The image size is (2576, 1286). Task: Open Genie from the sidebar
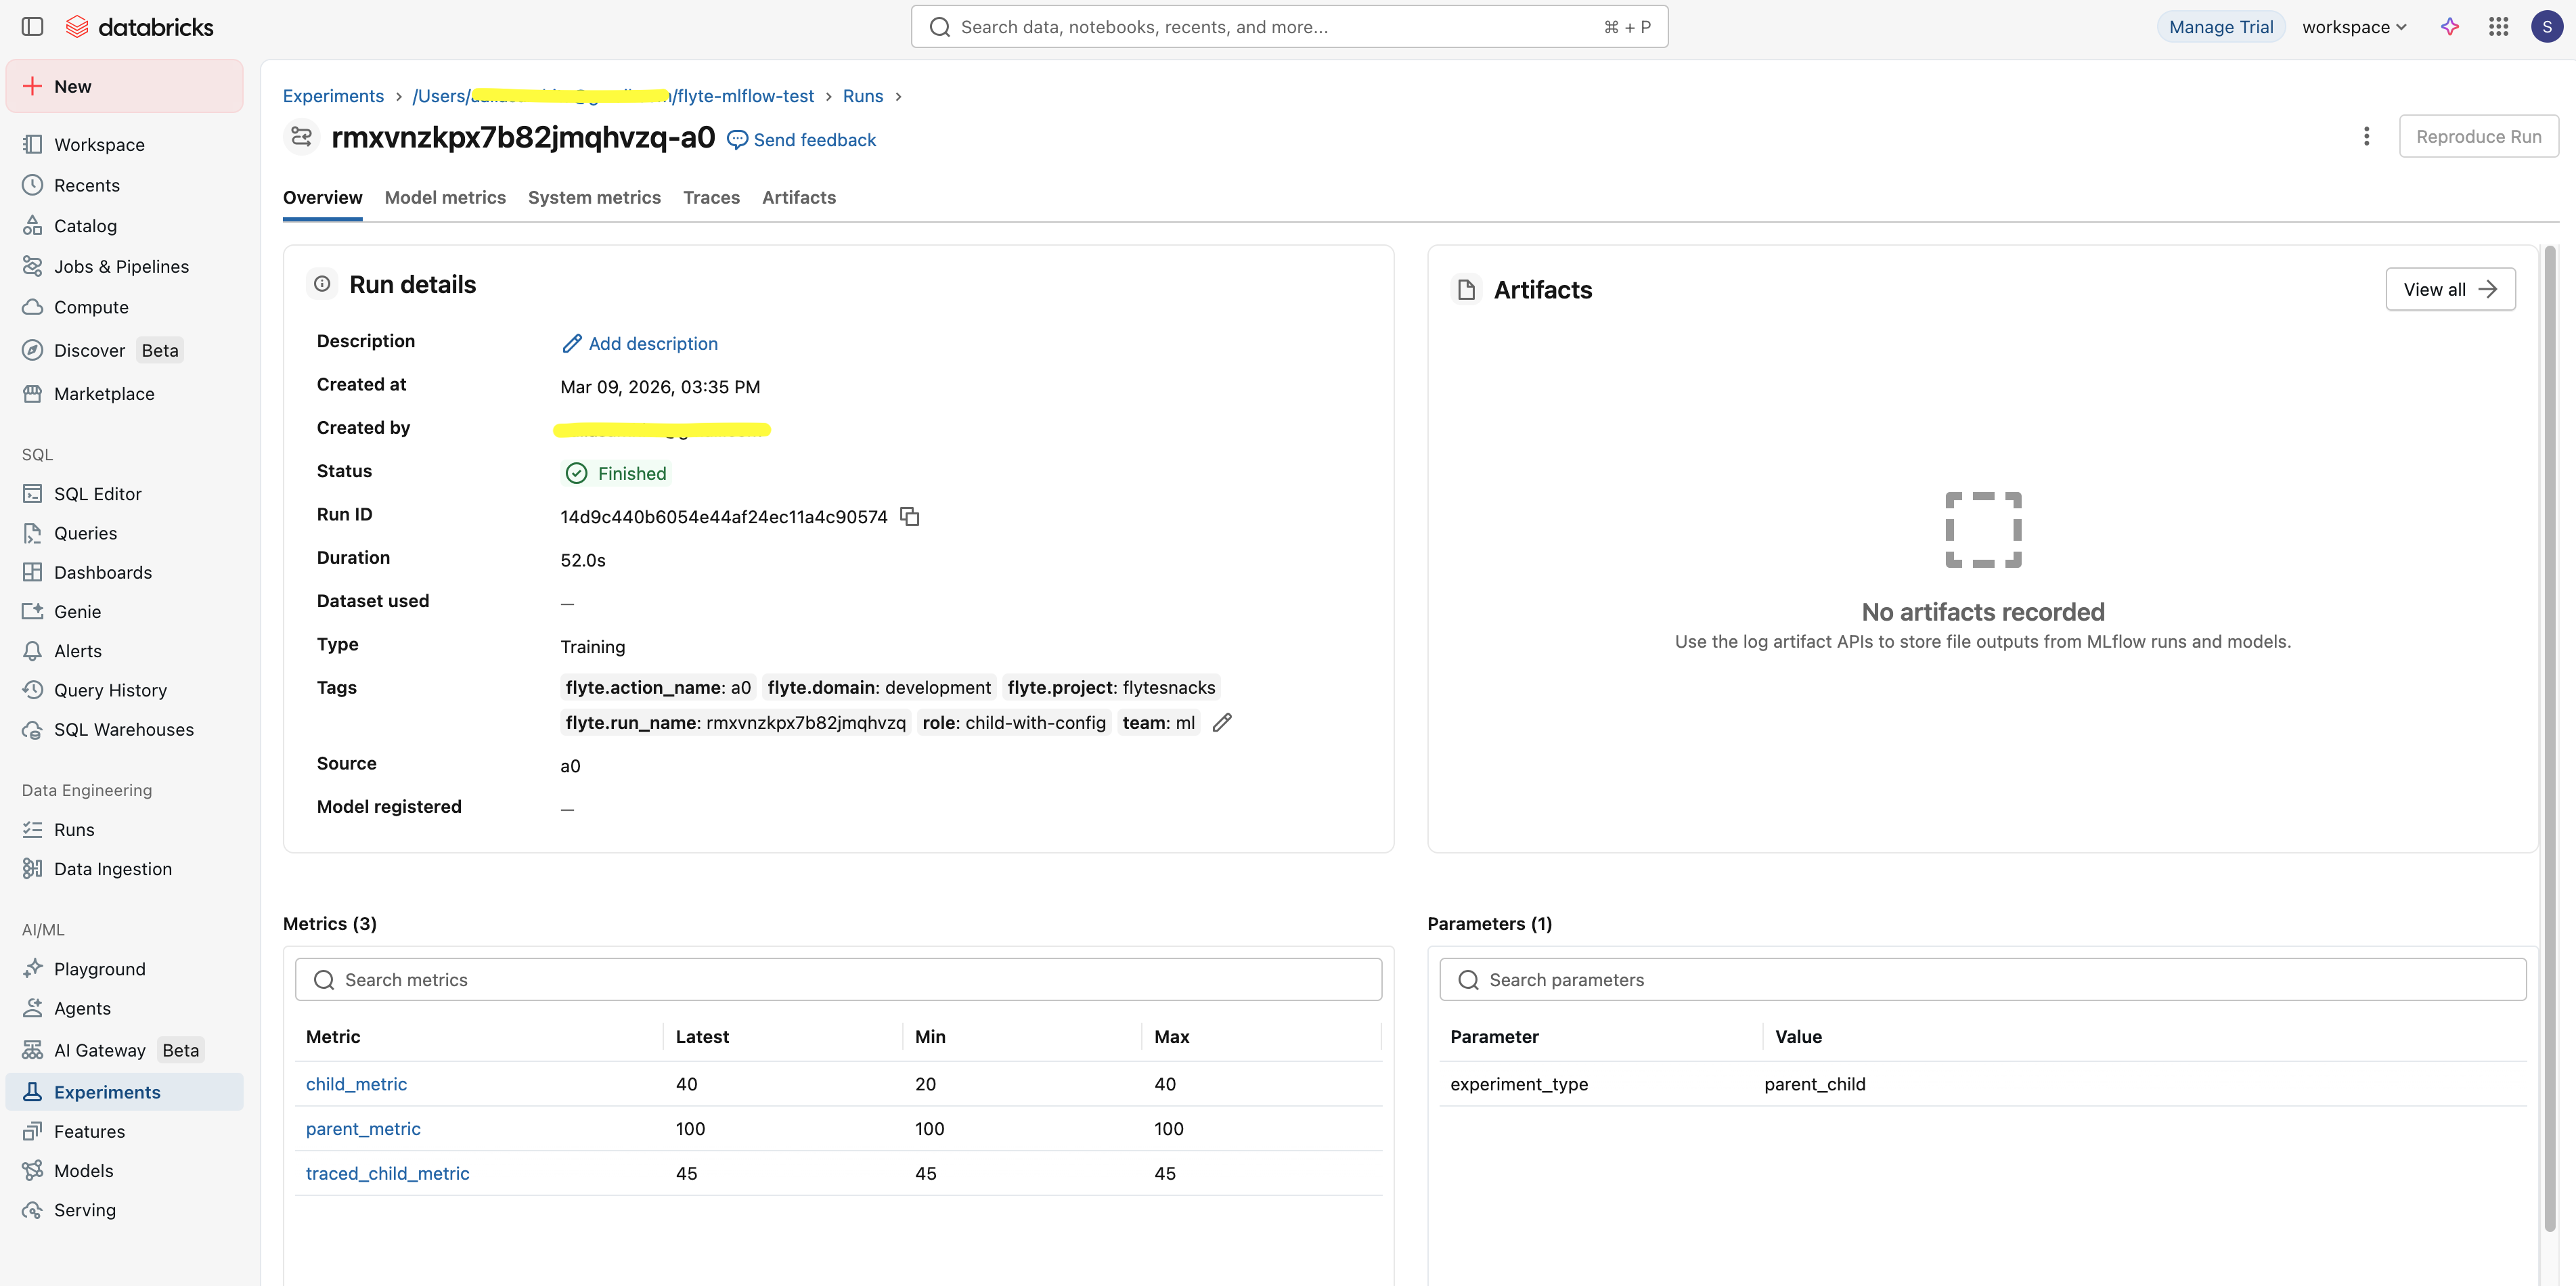[x=77, y=611]
